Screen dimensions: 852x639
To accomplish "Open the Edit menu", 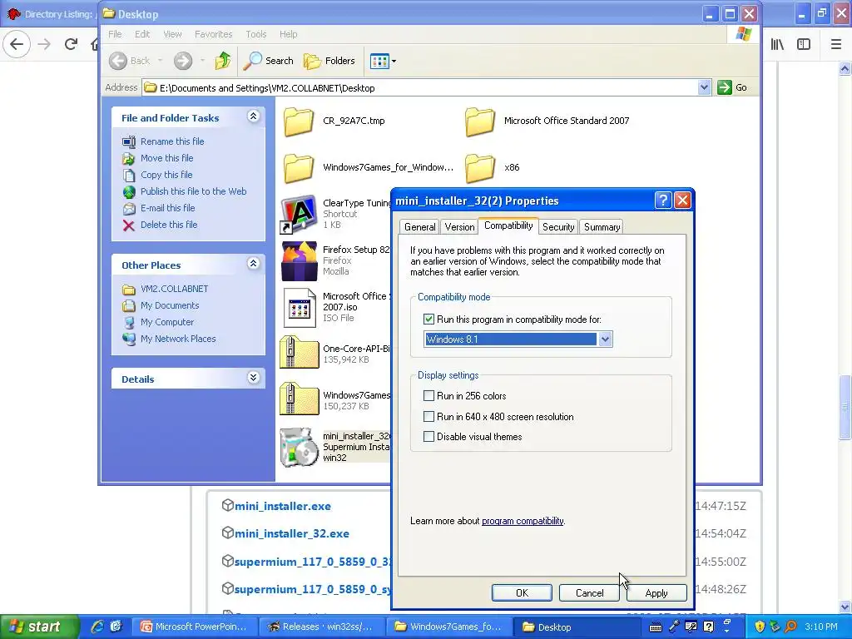I will click(x=142, y=34).
